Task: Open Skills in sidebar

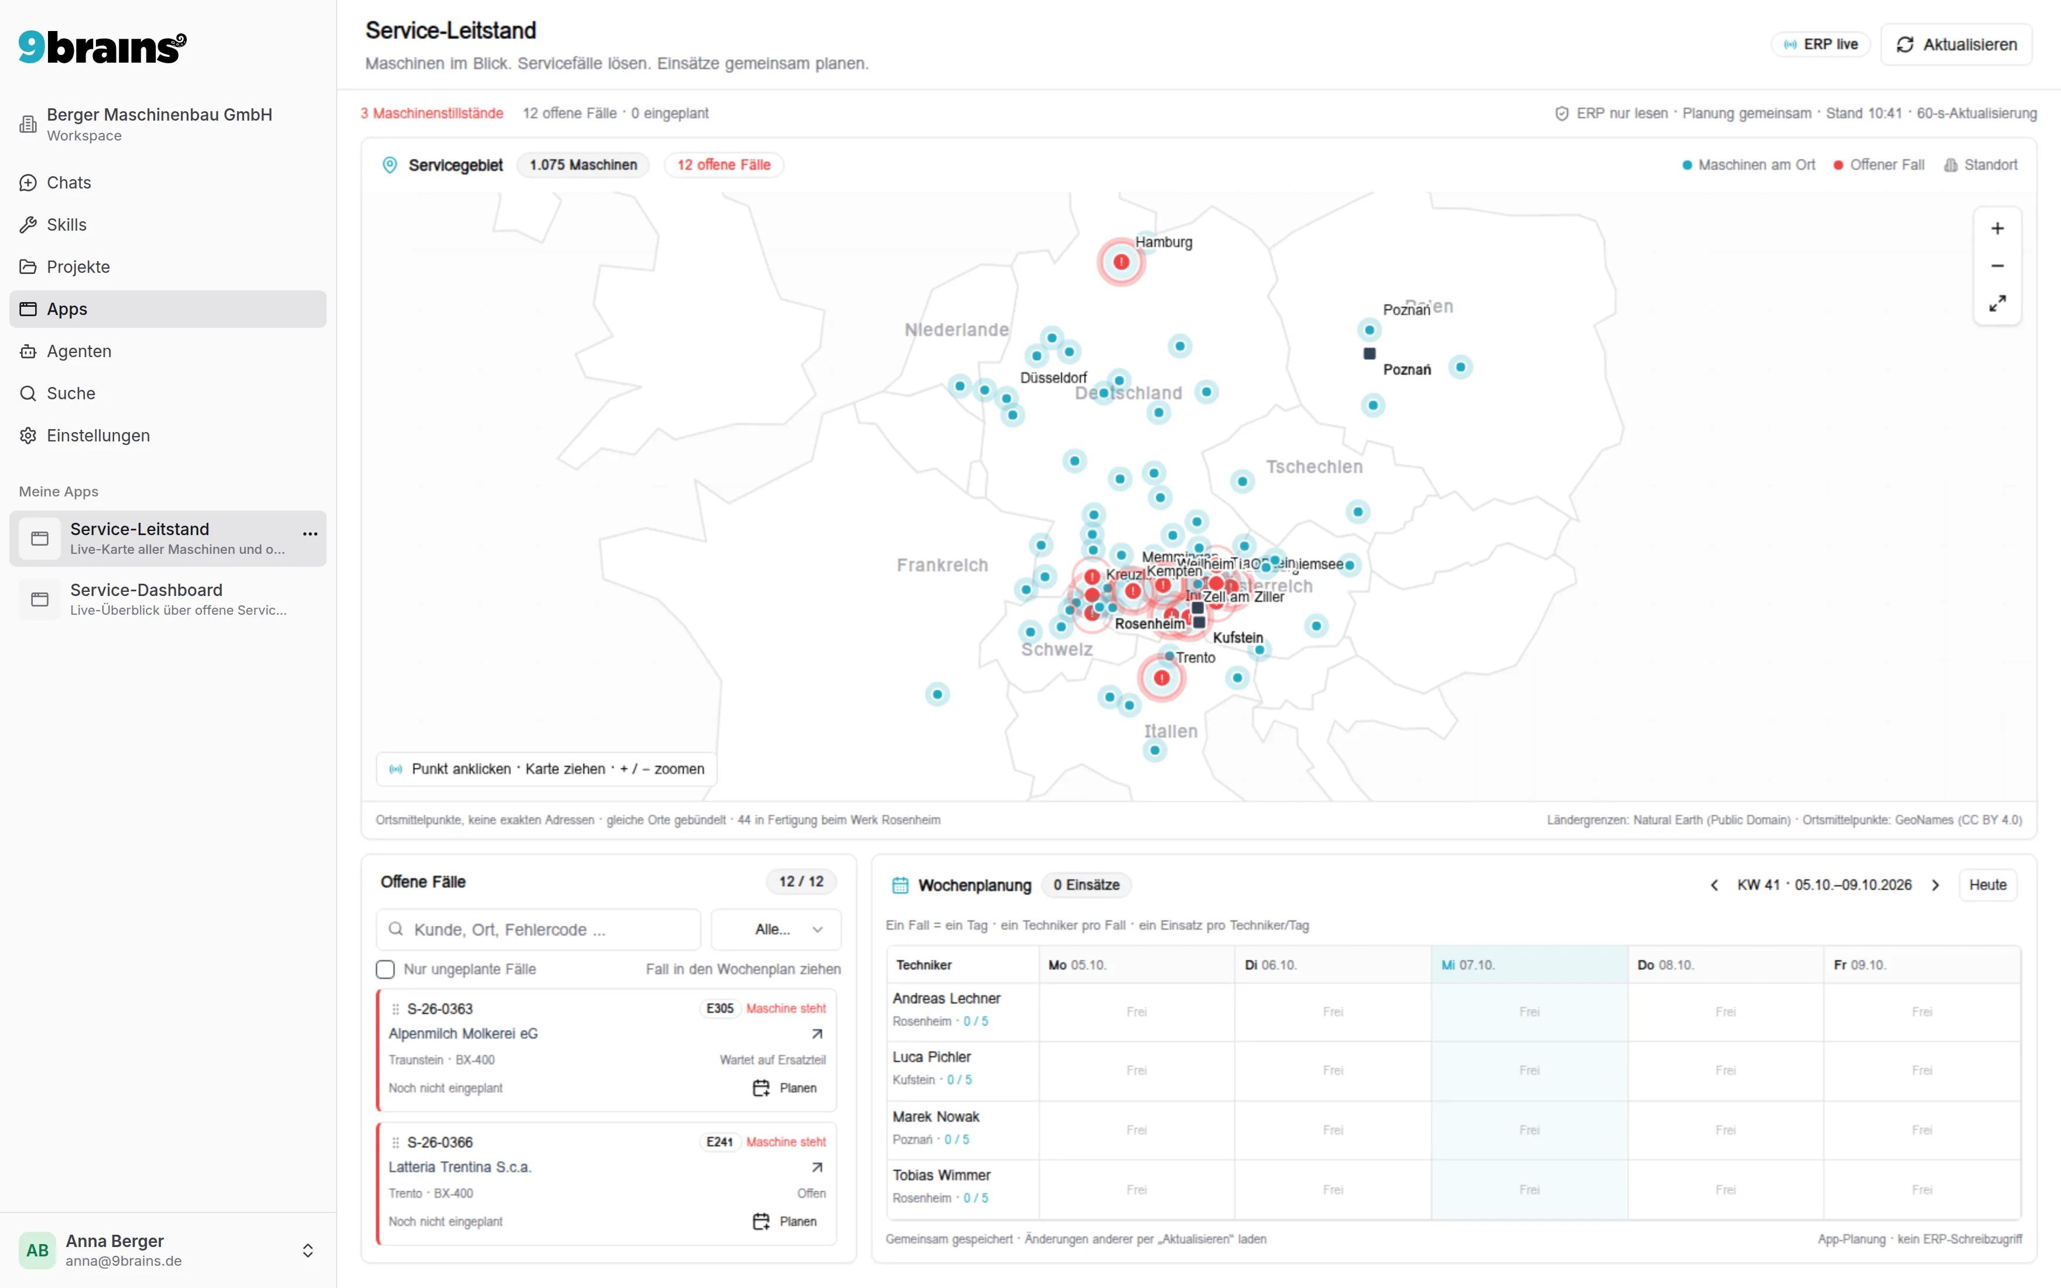Action: [x=168, y=225]
